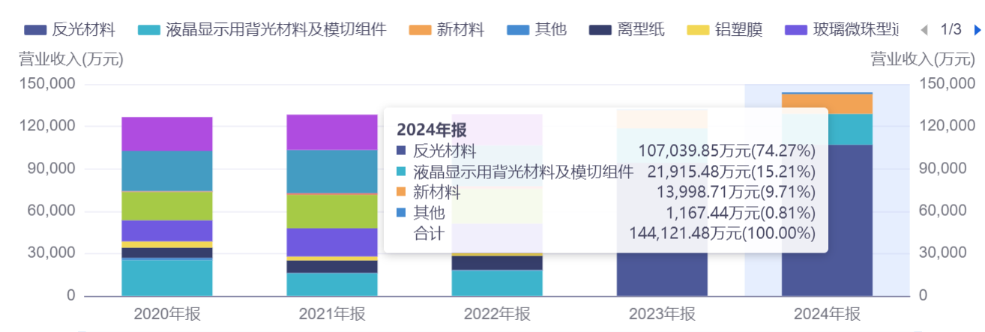Select the 2022年报 x-axis label

[x=497, y=313]
